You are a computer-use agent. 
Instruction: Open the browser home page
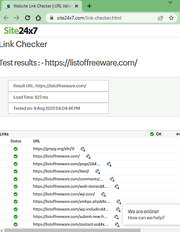38,18
